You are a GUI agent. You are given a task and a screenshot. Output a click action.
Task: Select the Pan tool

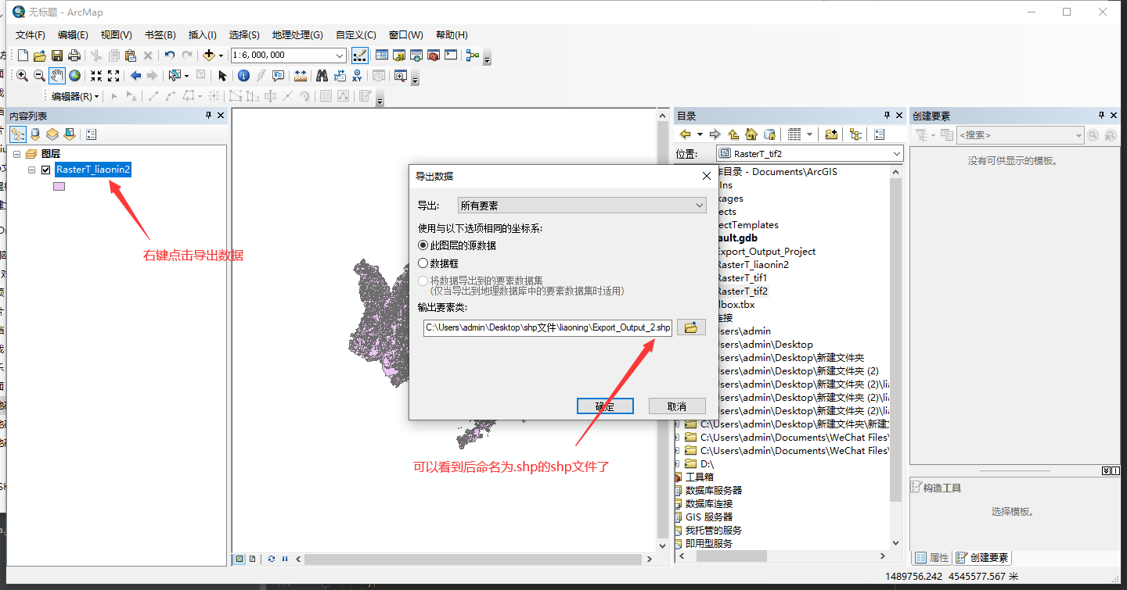pos(56,76)
